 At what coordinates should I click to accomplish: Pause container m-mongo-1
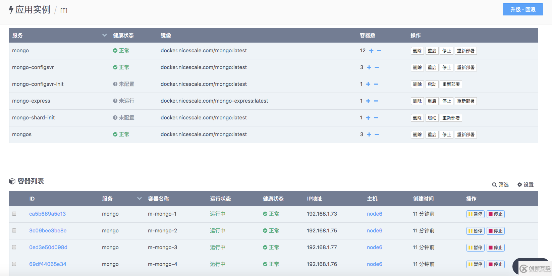tap(475, 214)
